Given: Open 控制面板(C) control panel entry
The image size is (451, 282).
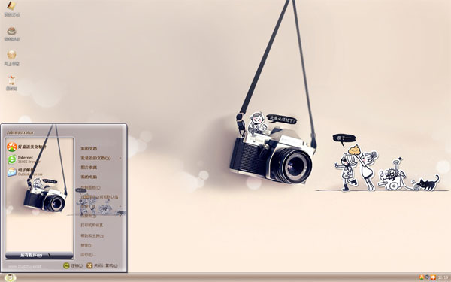Looking at the screenshot, I should click(90, 187).
